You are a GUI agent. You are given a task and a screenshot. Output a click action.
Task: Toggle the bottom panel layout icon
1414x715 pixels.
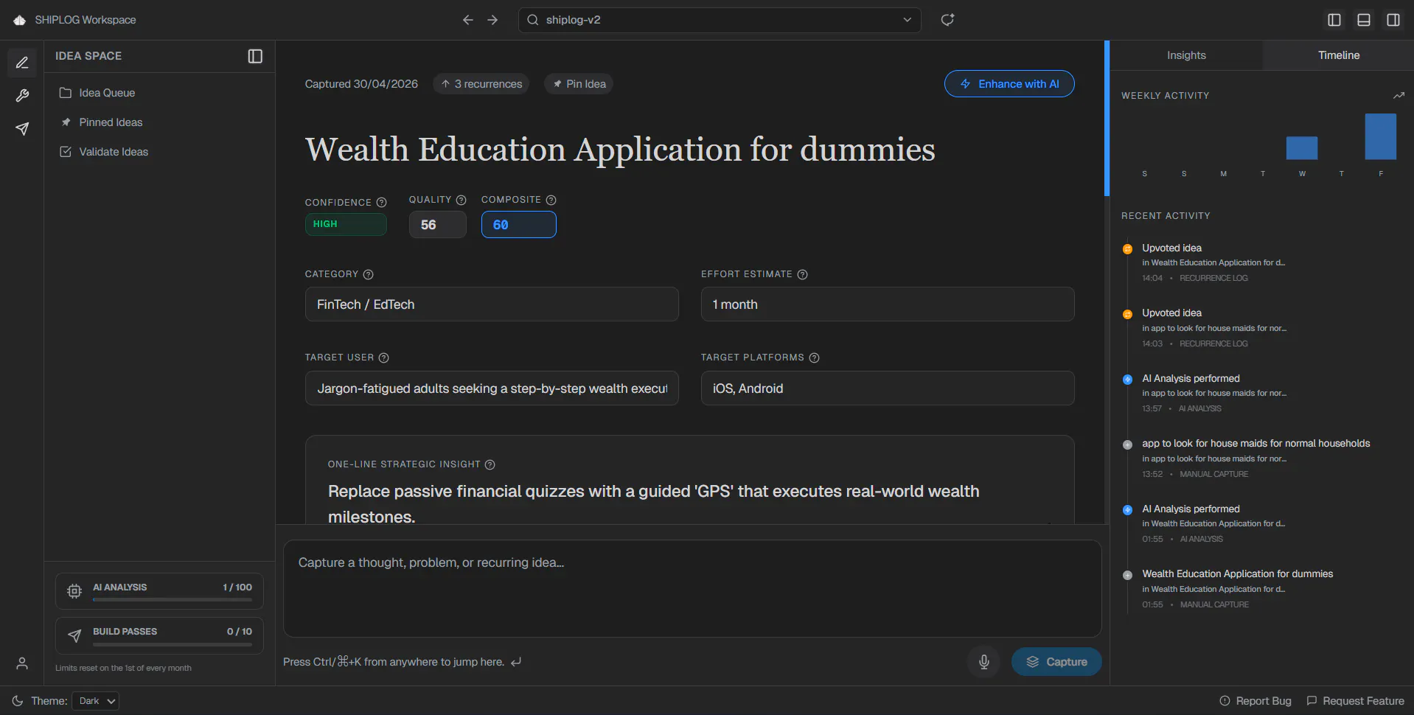(x=1364, y=20)
